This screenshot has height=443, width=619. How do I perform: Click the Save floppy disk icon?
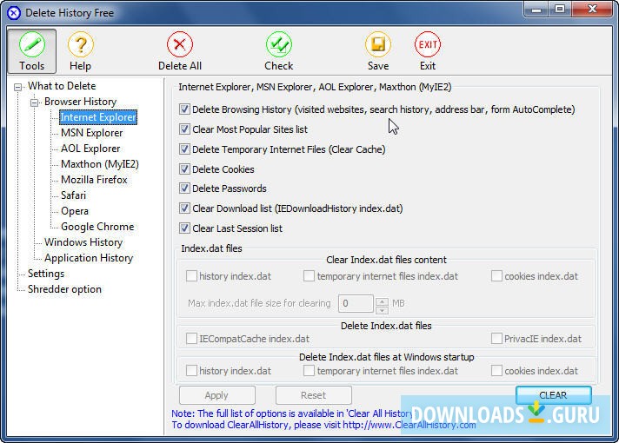(x=378, y=44)
